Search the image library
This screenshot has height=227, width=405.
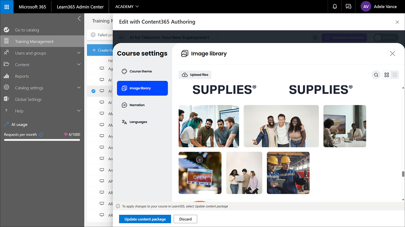tap(376, 75)
